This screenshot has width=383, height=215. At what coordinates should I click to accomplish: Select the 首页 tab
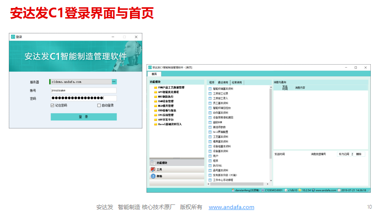(x=154, y=74)
